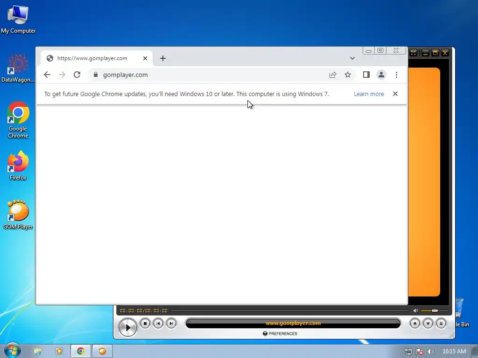Viewport: 478px width, 358px height.
Task: Show the GOM Player playlist button
Action: (441, 324)
